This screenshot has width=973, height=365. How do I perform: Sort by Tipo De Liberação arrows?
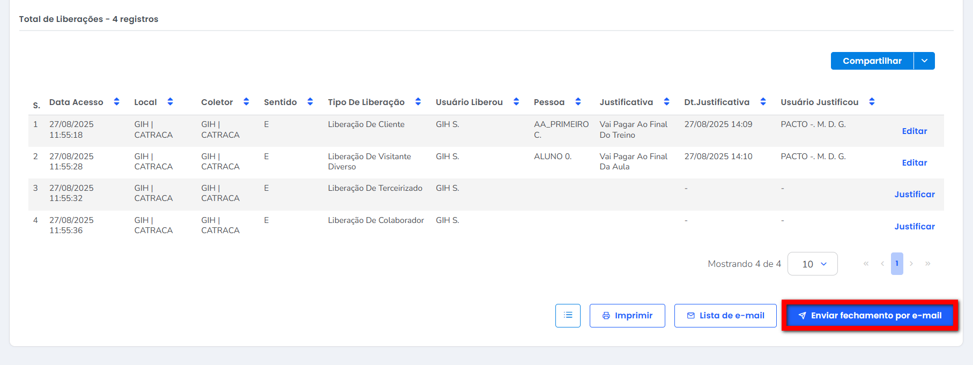tap(418, 102)
